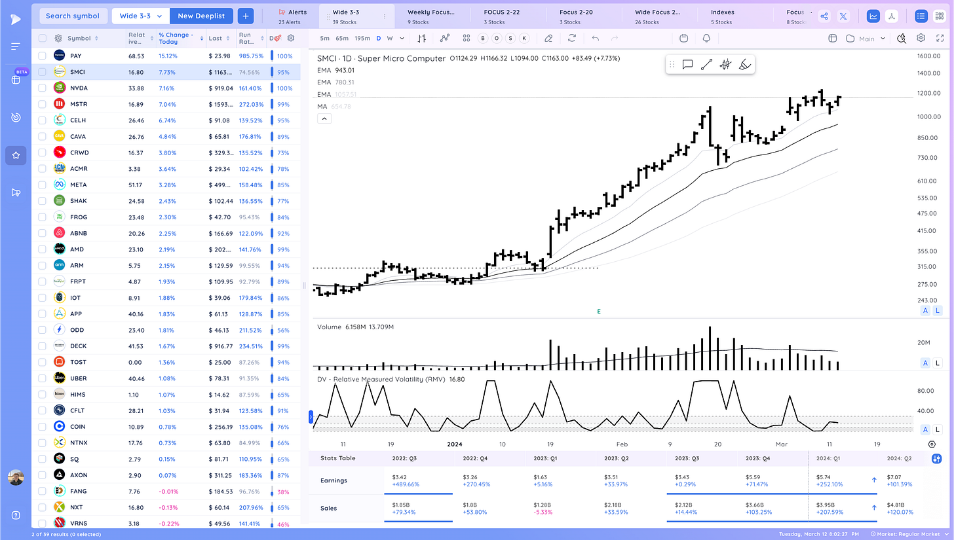
Task: Click the New Deeplist button
Action: click(201, 16)
